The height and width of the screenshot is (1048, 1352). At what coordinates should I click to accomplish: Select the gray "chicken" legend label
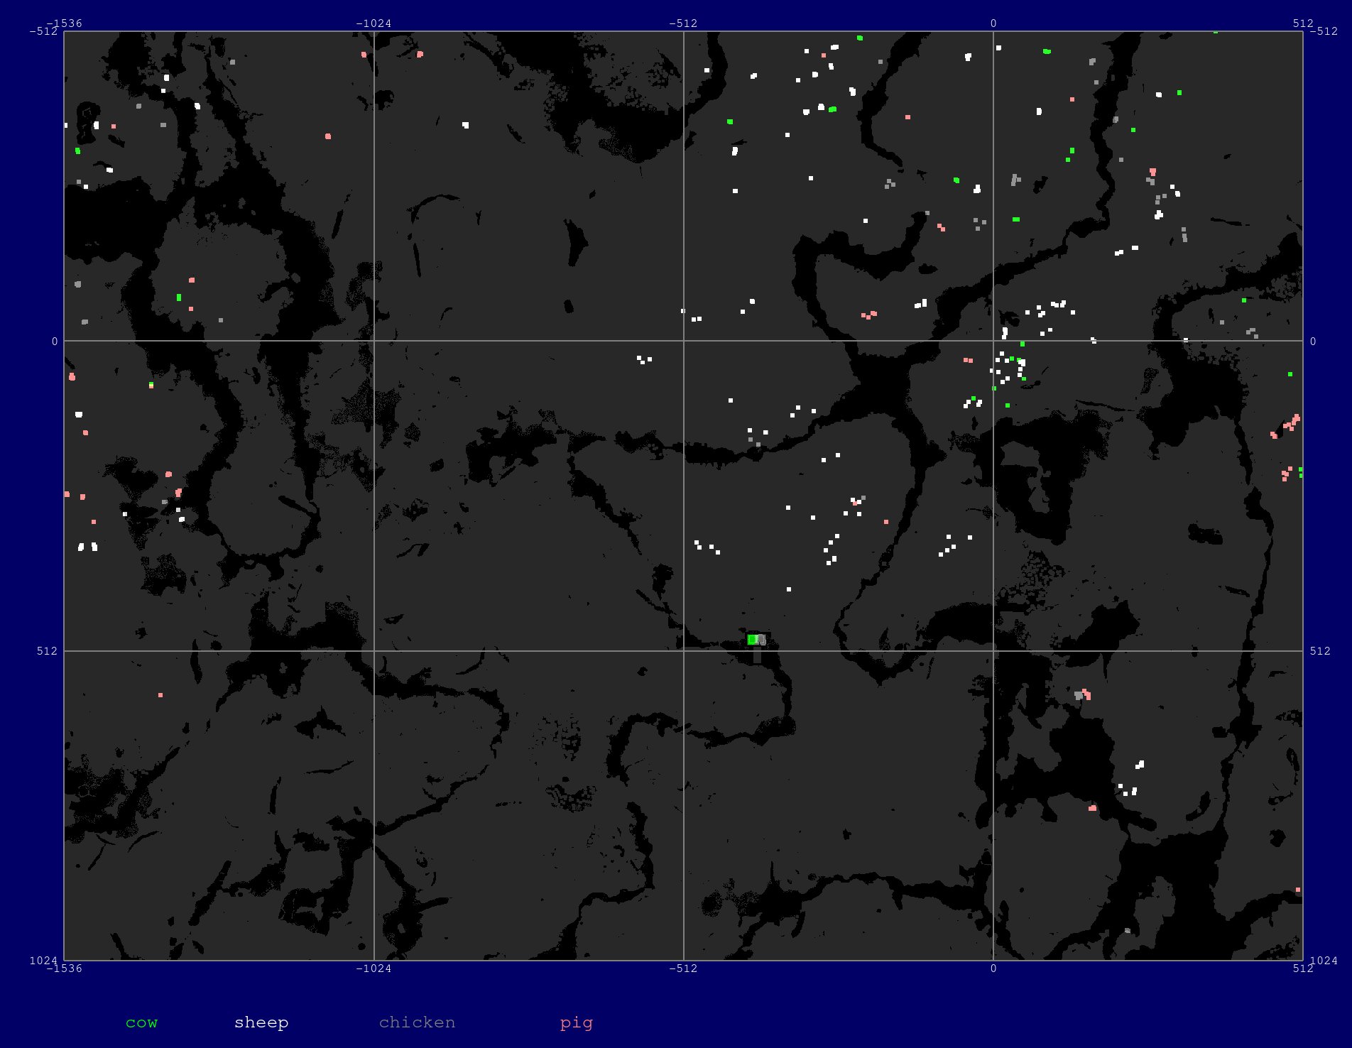pyautogui.click(x=417, y=1022)
